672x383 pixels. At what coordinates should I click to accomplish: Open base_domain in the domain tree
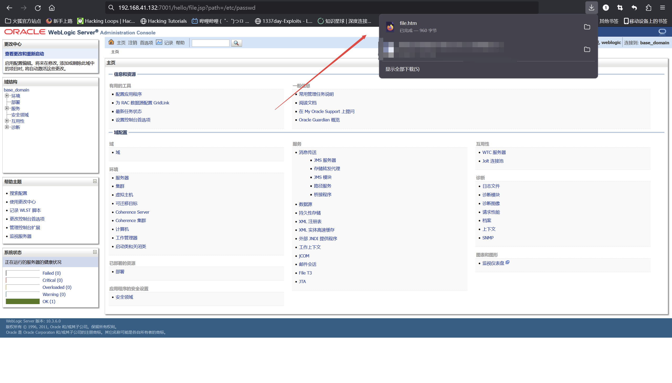click(x=16, y=90)
